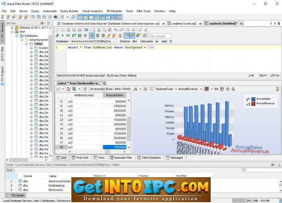Toggle the second highlighted split-pane button near Max Results
The image size is (282, 203).
click(x=133, y=35)
